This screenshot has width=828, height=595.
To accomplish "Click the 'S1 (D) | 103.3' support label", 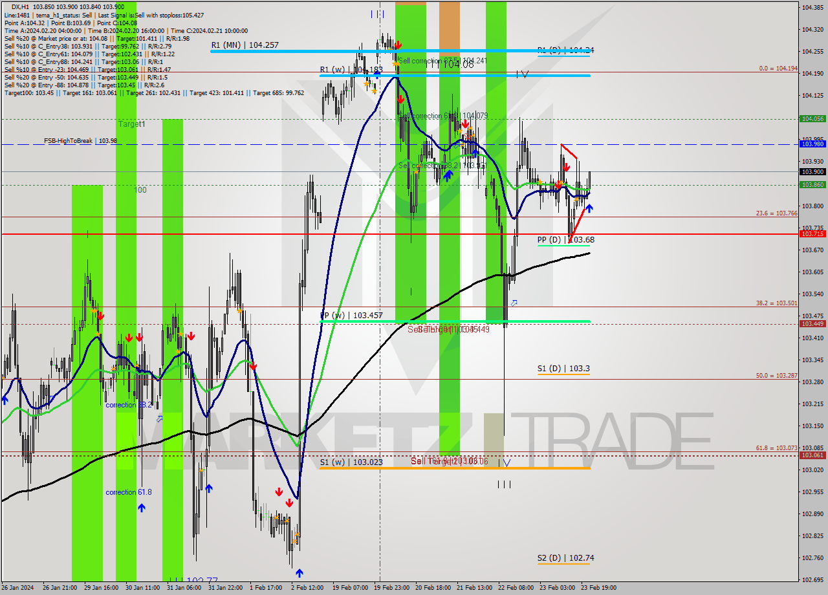I will click(x=563, y=368).
